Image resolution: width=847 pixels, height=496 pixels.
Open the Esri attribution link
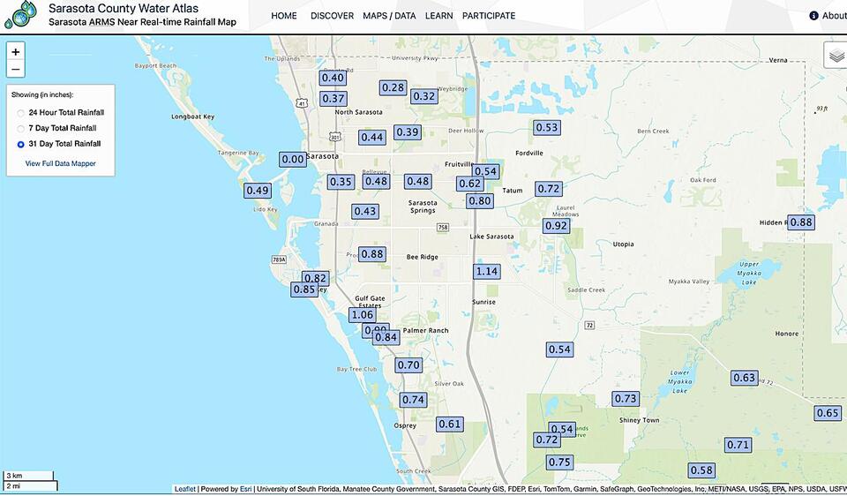click(246, 489)
